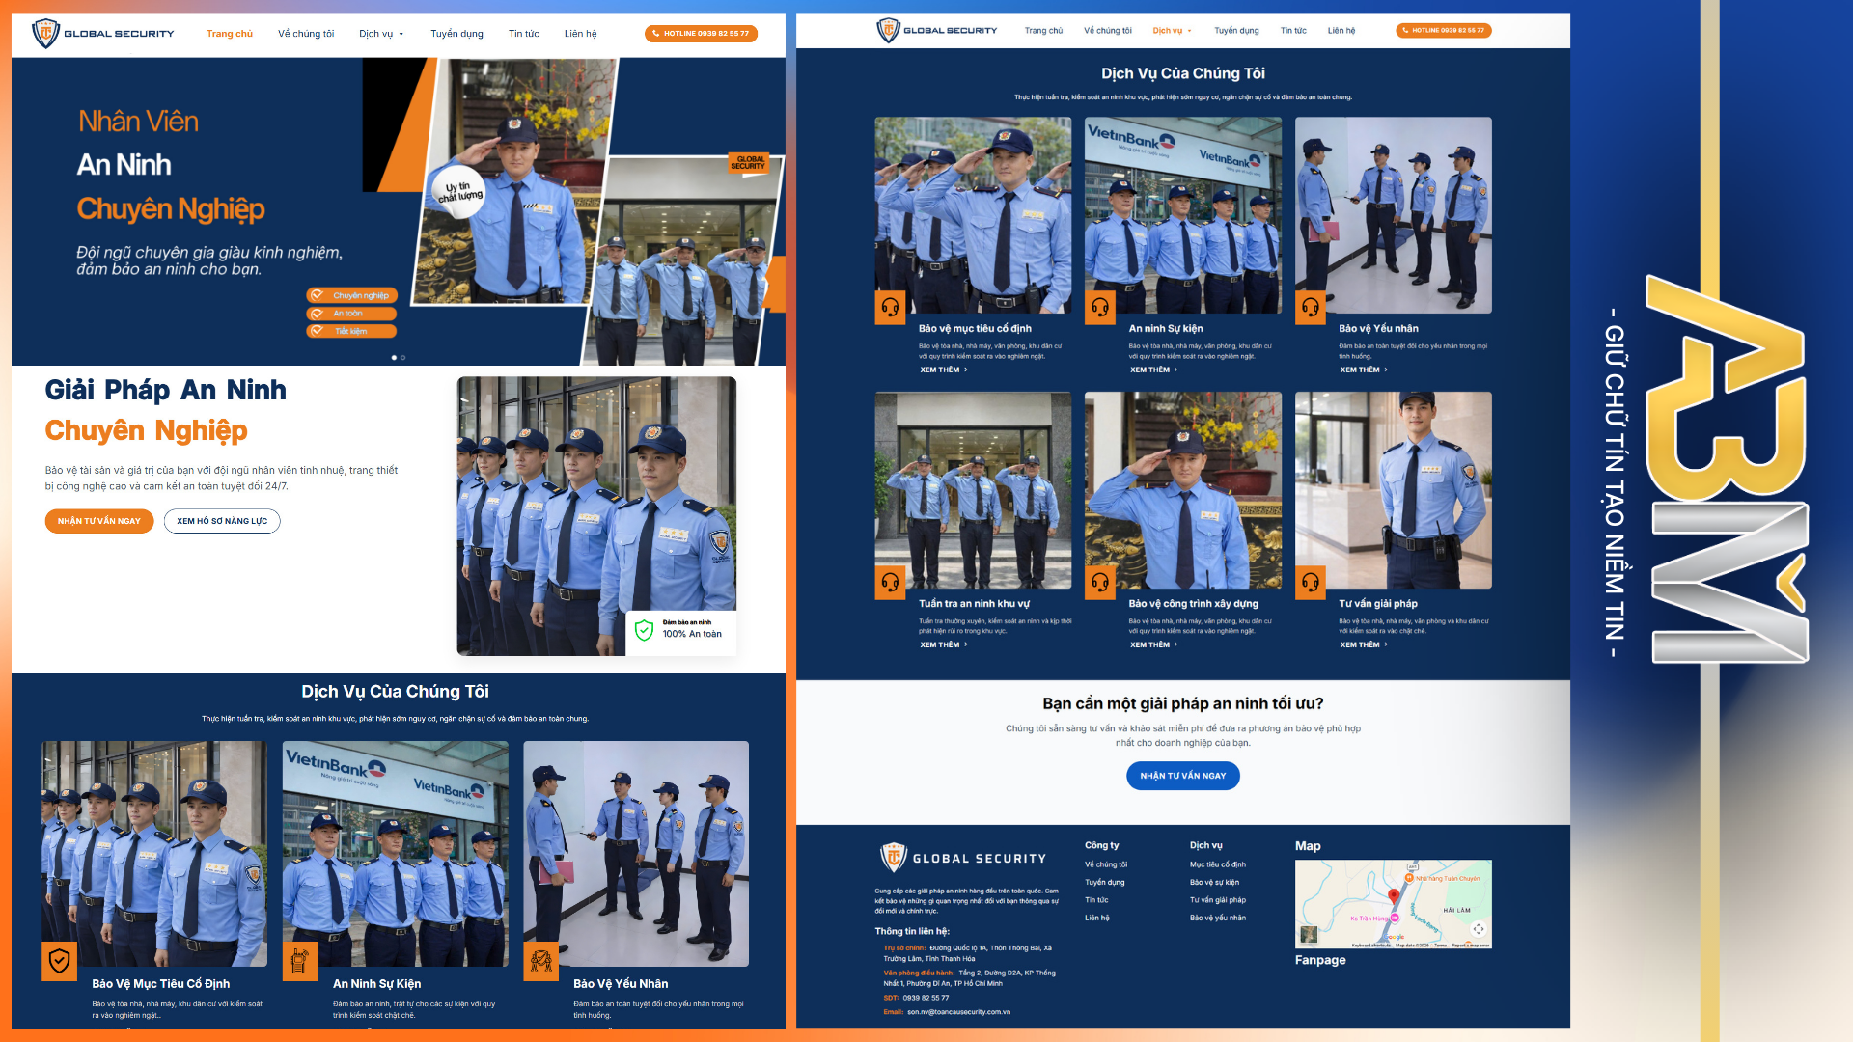The image size is (1853, 1042).
Task: Click XEM THÊM arrow under Bảo vệ mục tiêu cố định
Action: click(966, 370)
